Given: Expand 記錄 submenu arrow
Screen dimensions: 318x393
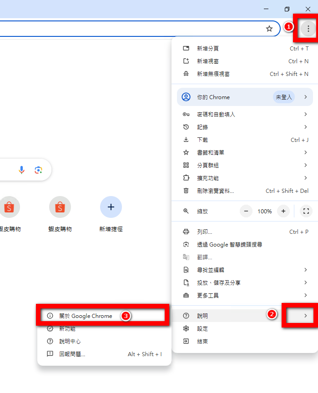Looking at the screenshot, I should click(305, 127).
